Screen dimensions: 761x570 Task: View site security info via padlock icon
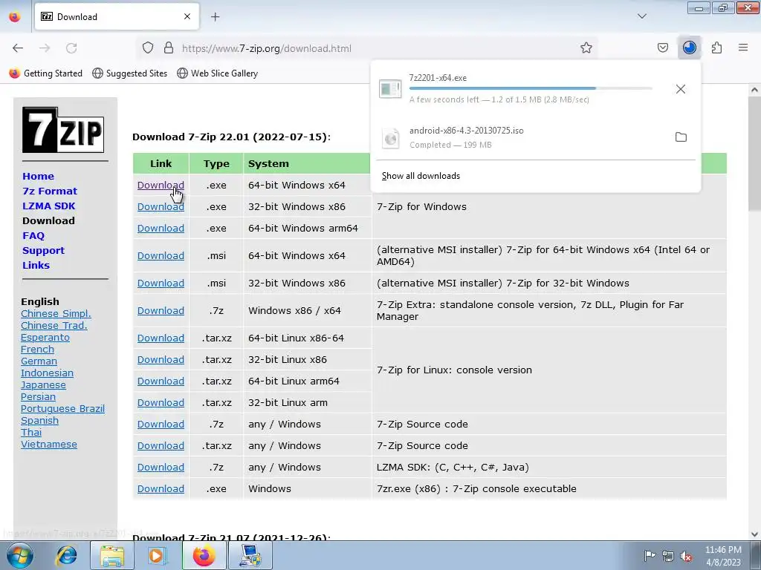169,48
